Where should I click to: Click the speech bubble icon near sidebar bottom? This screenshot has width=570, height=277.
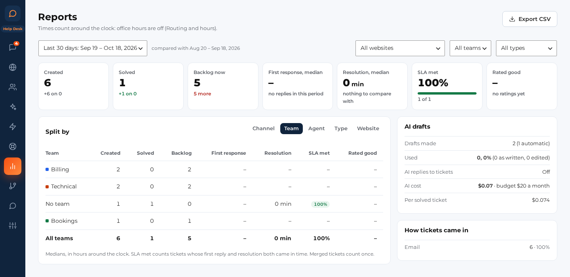13,206
